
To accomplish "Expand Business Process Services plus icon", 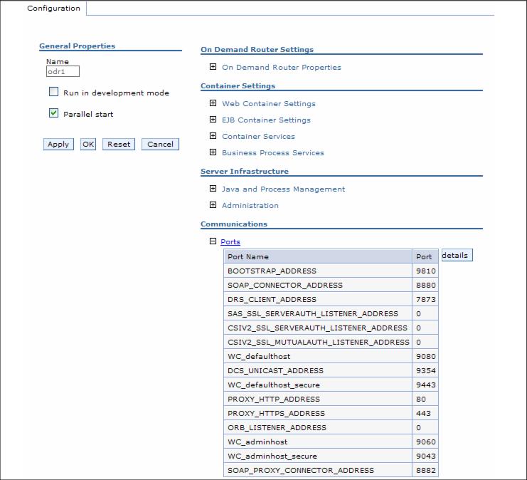I will pyautogui.click(x=213, y=152).
